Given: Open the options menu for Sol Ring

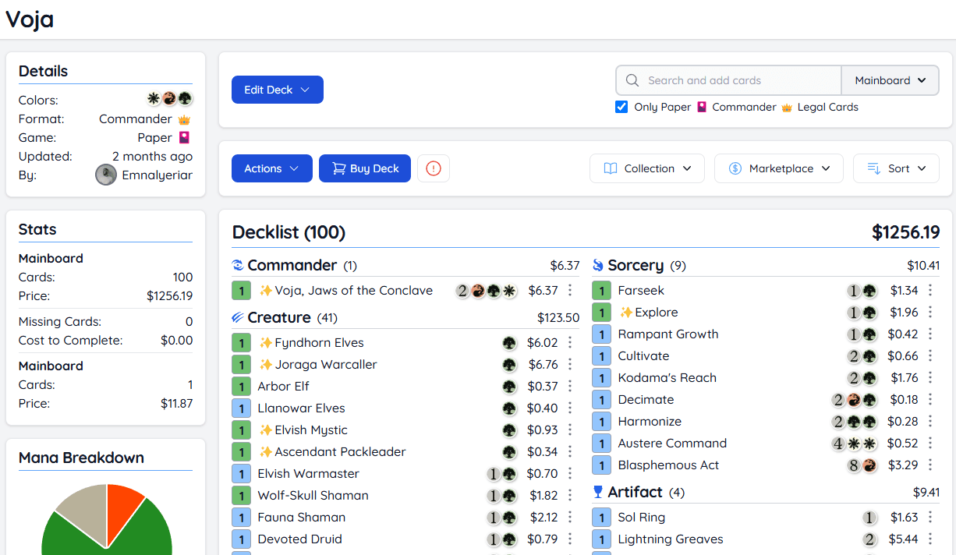Looking at the screenshot, I should (930, 517).
